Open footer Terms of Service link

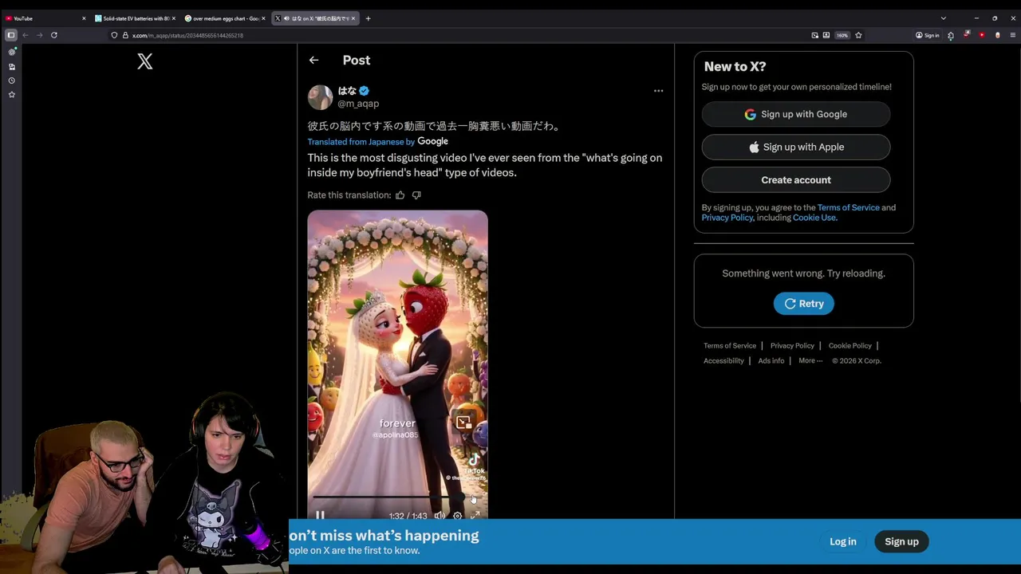point(730,346)
